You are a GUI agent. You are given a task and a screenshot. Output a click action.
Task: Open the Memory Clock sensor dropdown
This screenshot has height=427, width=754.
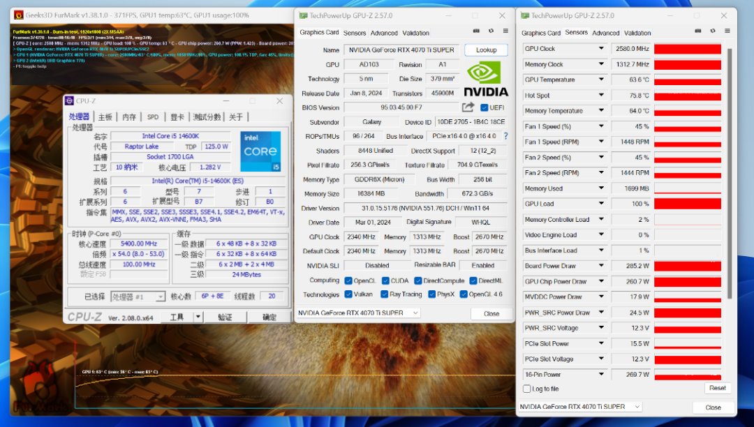(601, 64)
